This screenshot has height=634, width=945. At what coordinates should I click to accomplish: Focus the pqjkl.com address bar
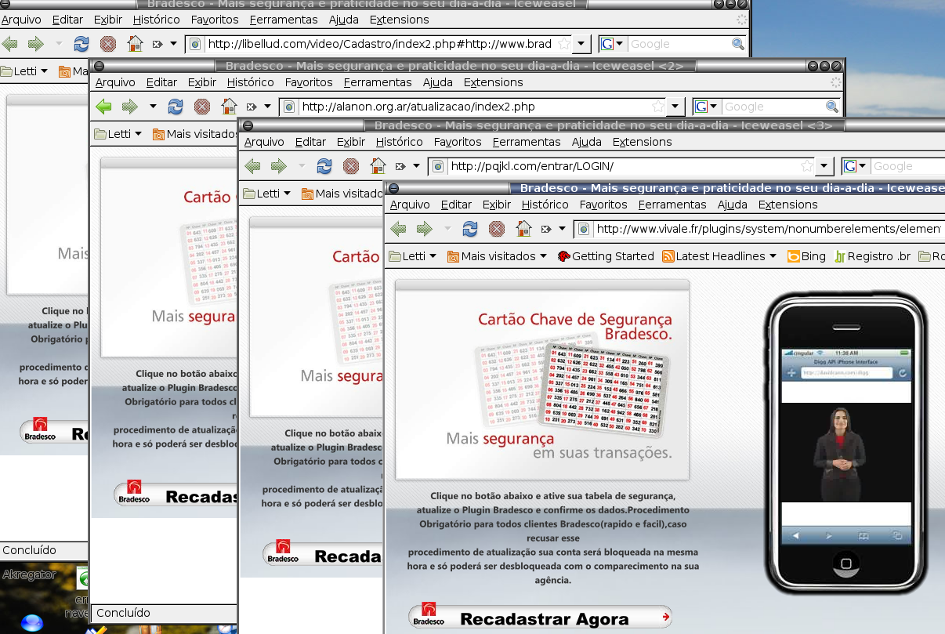(624, 166)
